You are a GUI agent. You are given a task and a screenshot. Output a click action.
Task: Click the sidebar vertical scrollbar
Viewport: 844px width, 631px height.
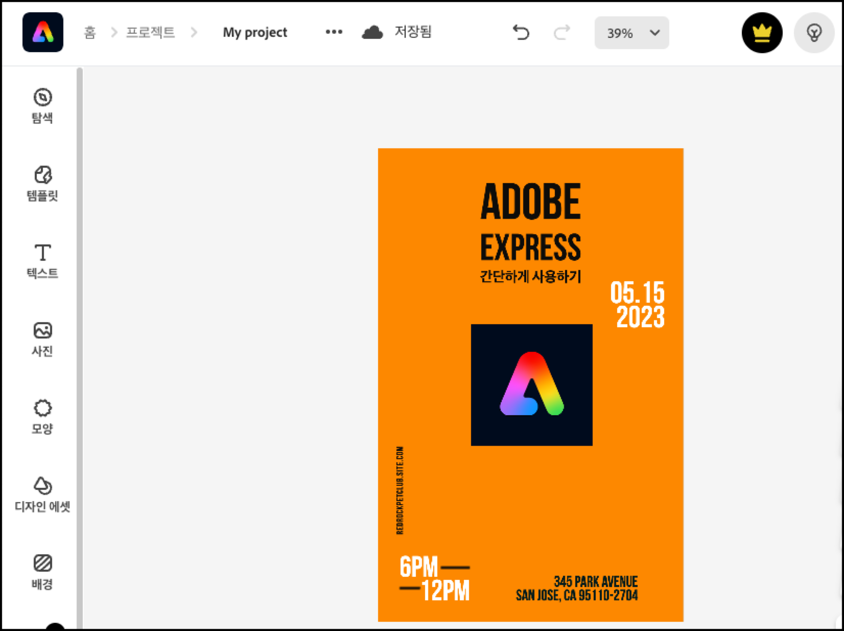[79, 348]
